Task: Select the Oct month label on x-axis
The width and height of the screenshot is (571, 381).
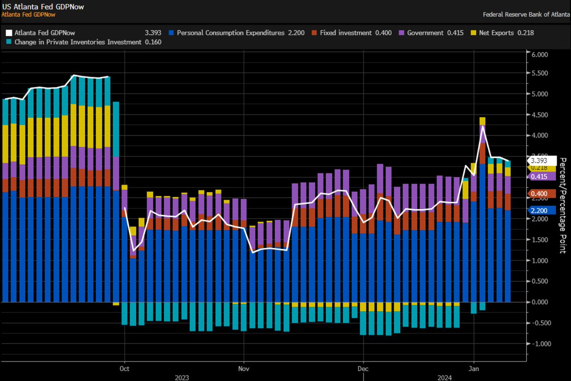Action: click(124, 368)
